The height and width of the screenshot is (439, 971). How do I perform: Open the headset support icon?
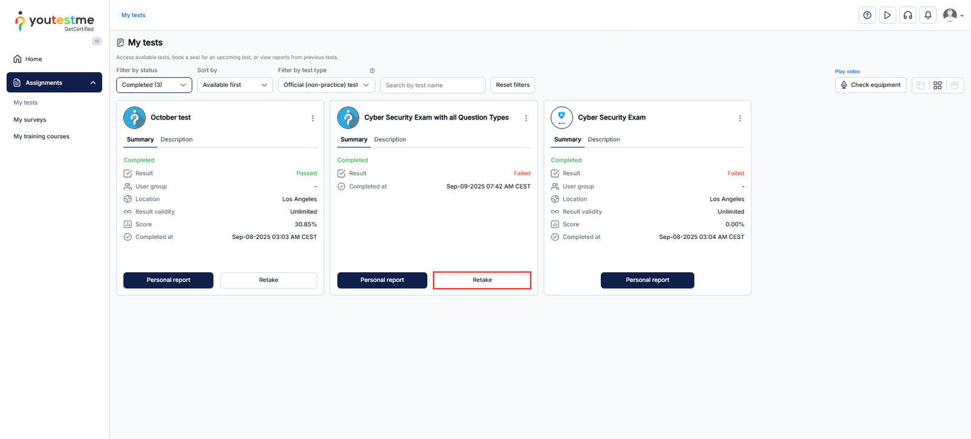(908, 16)
